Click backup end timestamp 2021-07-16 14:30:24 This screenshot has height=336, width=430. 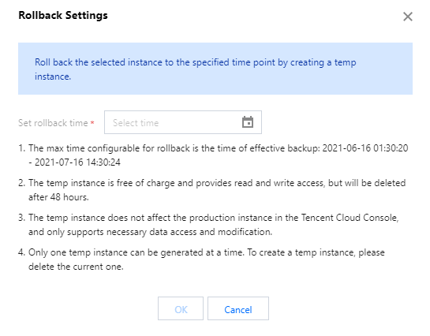click(x=77, y=162)
